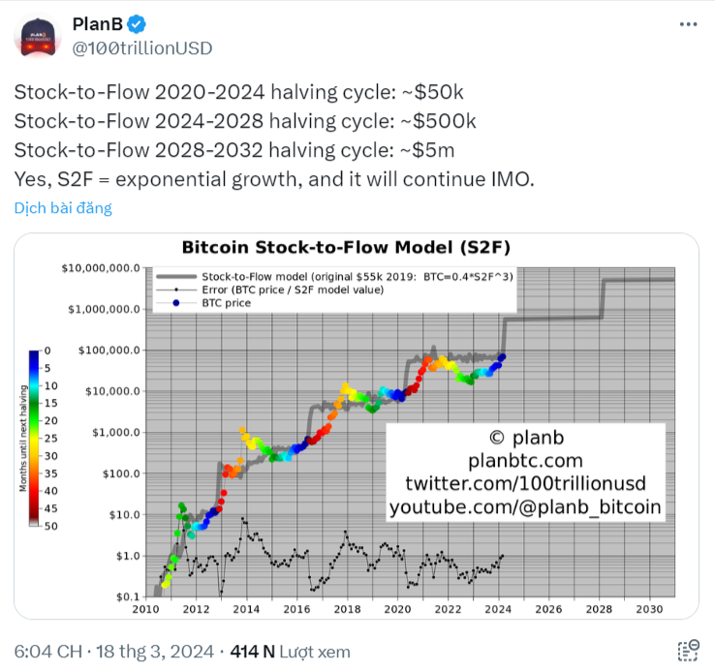This screenshot has height=670, width=715.
Task: Click the planbtc.com watermark text
Action: tap(525, 460)
